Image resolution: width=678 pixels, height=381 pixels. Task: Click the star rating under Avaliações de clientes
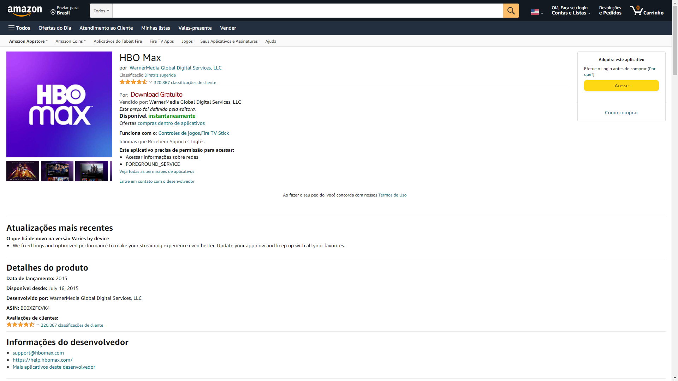[x=20, y=325]
